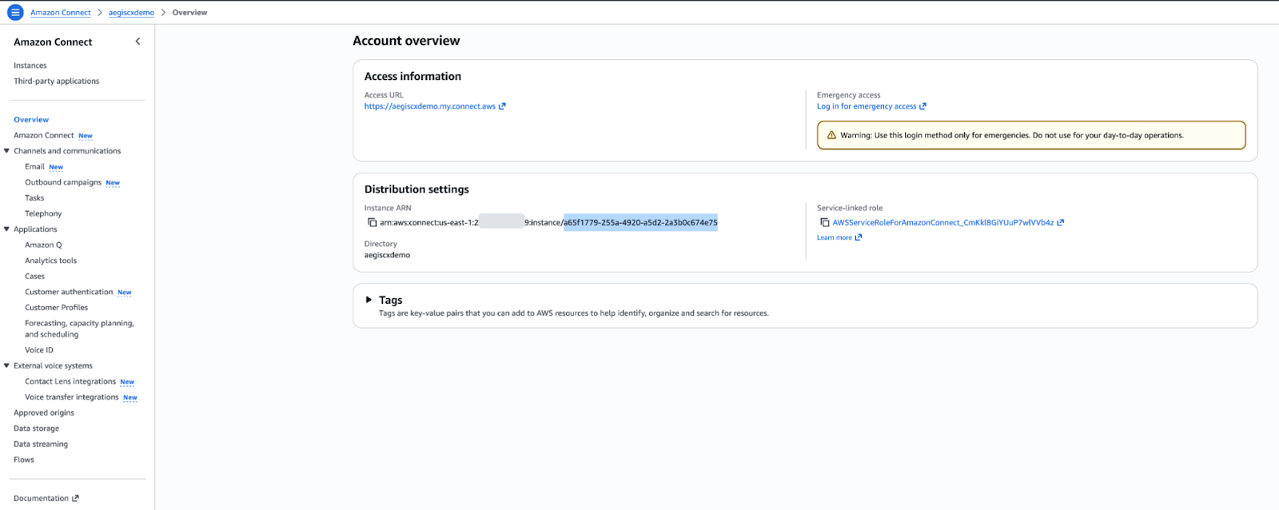The height and width of the screenshot is (510, 1279).
Task: Click external link icon beside Access URL
Action: 502,106
